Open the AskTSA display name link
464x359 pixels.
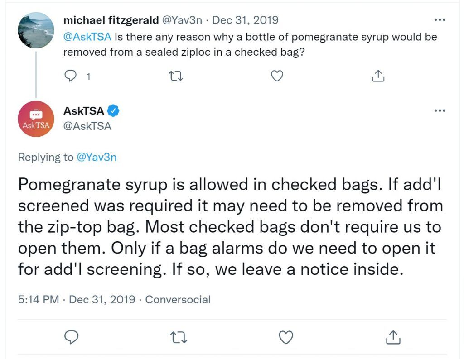[x=84, y=111]
